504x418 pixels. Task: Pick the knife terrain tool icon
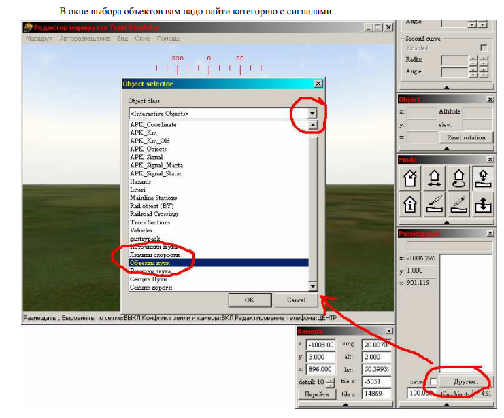coord(433,203)
